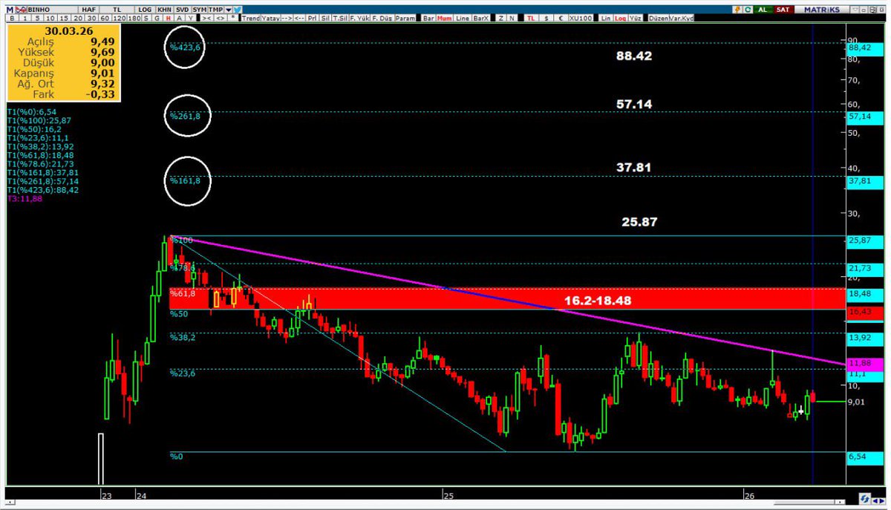Viewport: 891px width, 510px height.
Task: Set the 15 minute period
Action: [x=65, y=18]
